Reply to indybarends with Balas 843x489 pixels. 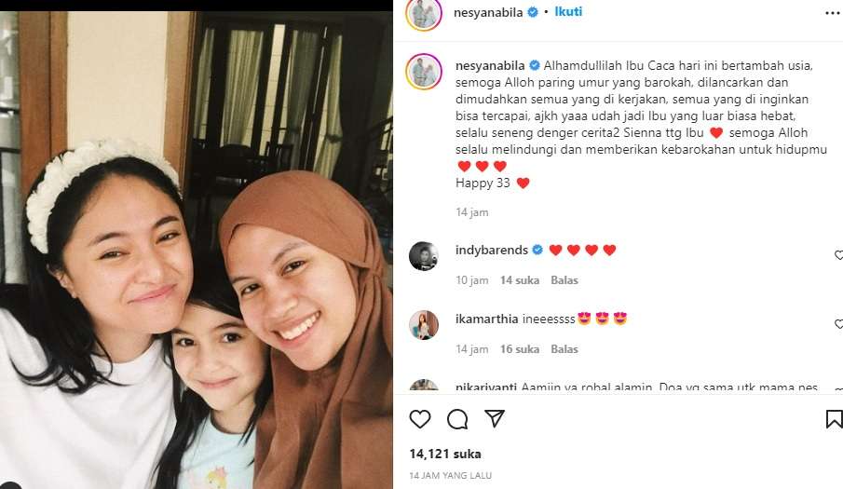(x=564, y=280)
